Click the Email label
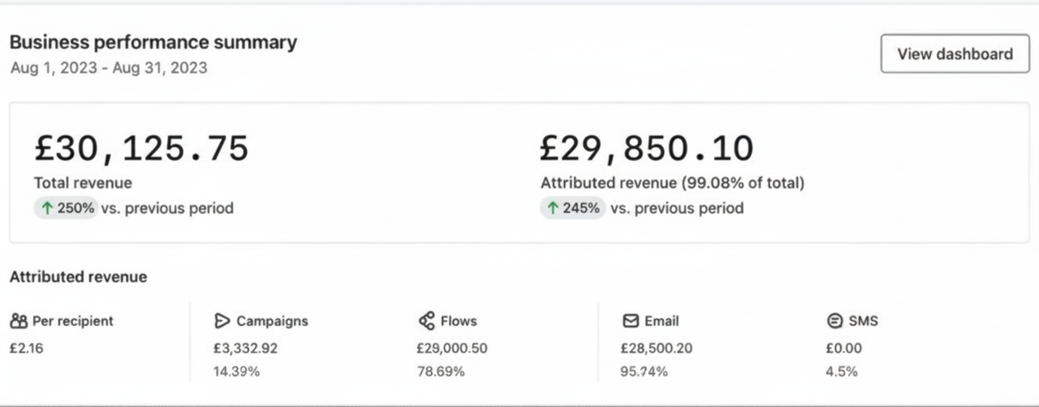This screenshot has width=1039, height=407. click(662, 321)
